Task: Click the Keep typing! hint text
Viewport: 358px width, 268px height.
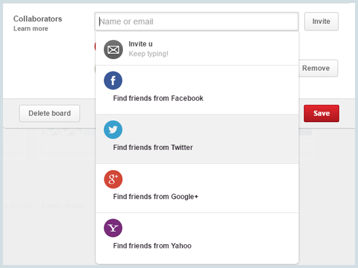Action: click(x=149, y=54)
